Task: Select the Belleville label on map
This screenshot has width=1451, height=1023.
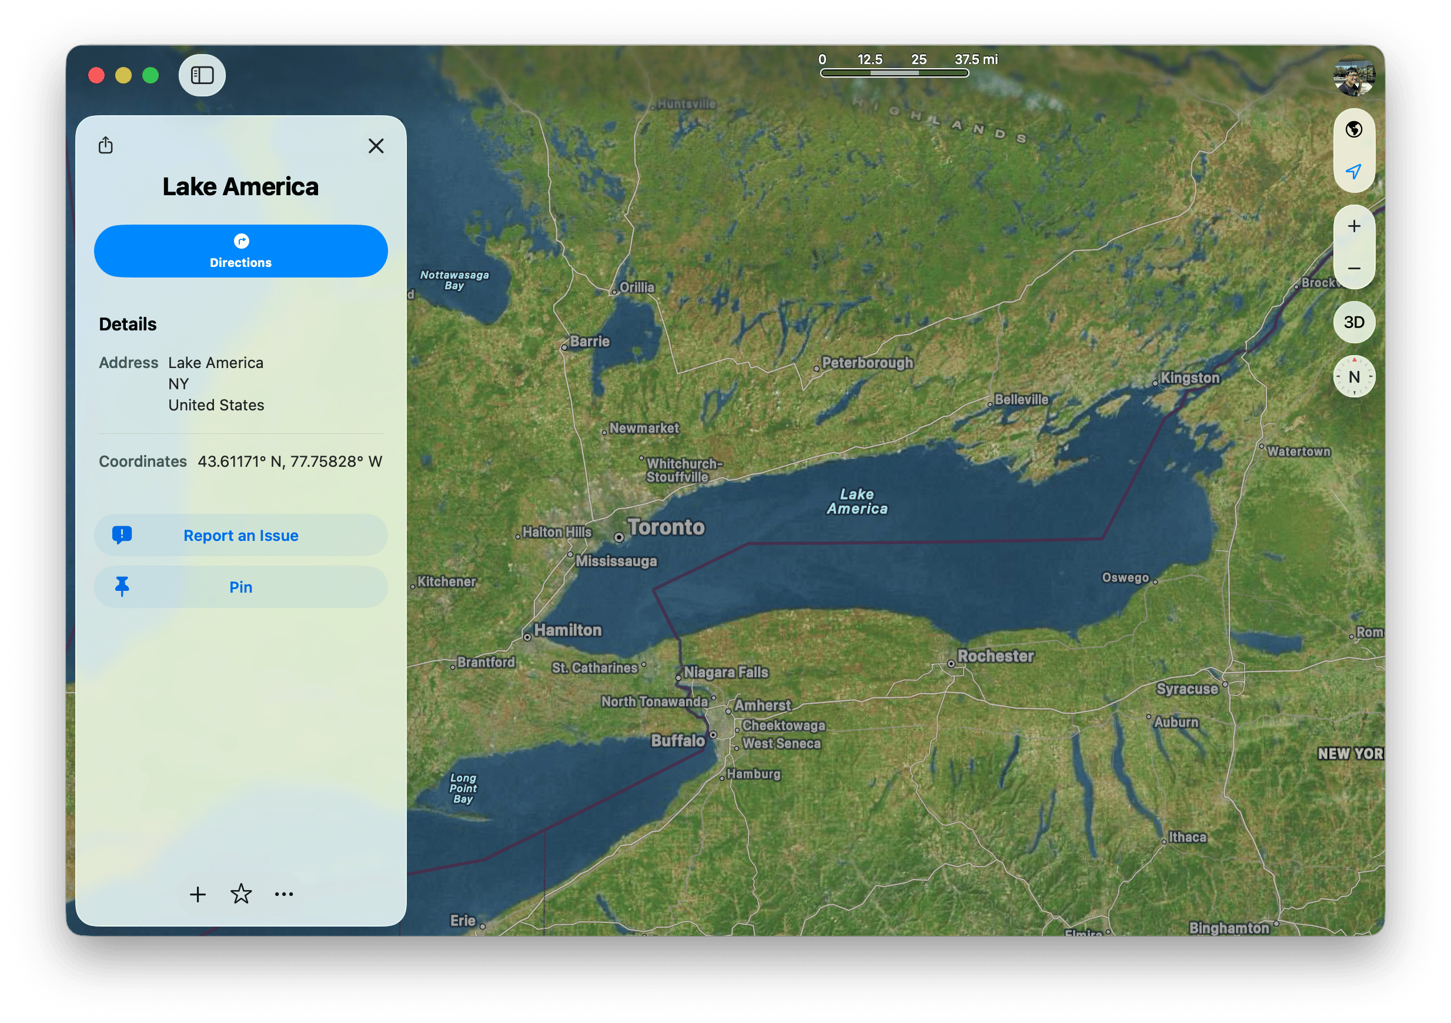Action: click(x=1021, y=399)
